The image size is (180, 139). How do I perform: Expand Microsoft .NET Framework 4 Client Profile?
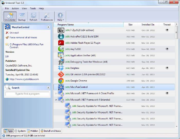[56, 94]
